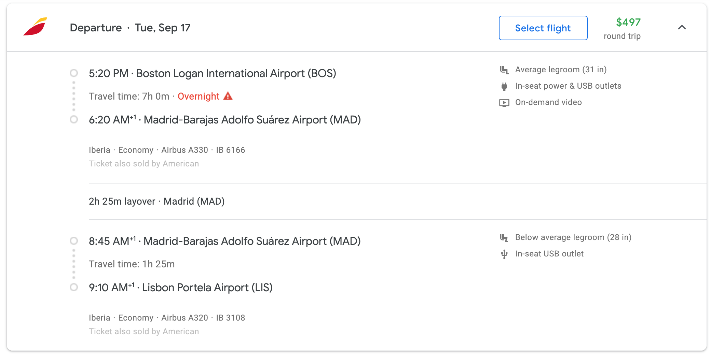This screenshot has width=710, height=354.
Task: Collapse the flight details with the chevron
Action: tap(682, 27)
